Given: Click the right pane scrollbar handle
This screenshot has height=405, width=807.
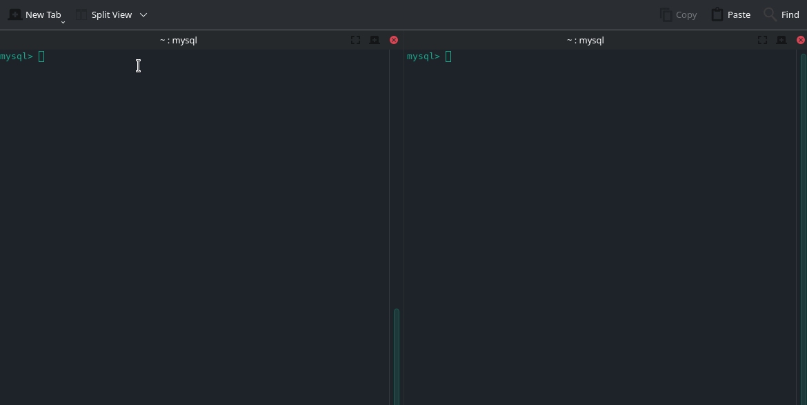Looking at the screenshot, I should pos(804,229).
